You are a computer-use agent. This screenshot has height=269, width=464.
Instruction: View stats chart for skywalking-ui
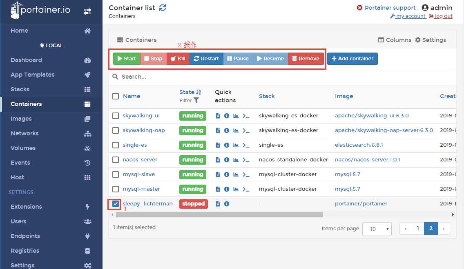pyautogui.click(x=236, y=116)
